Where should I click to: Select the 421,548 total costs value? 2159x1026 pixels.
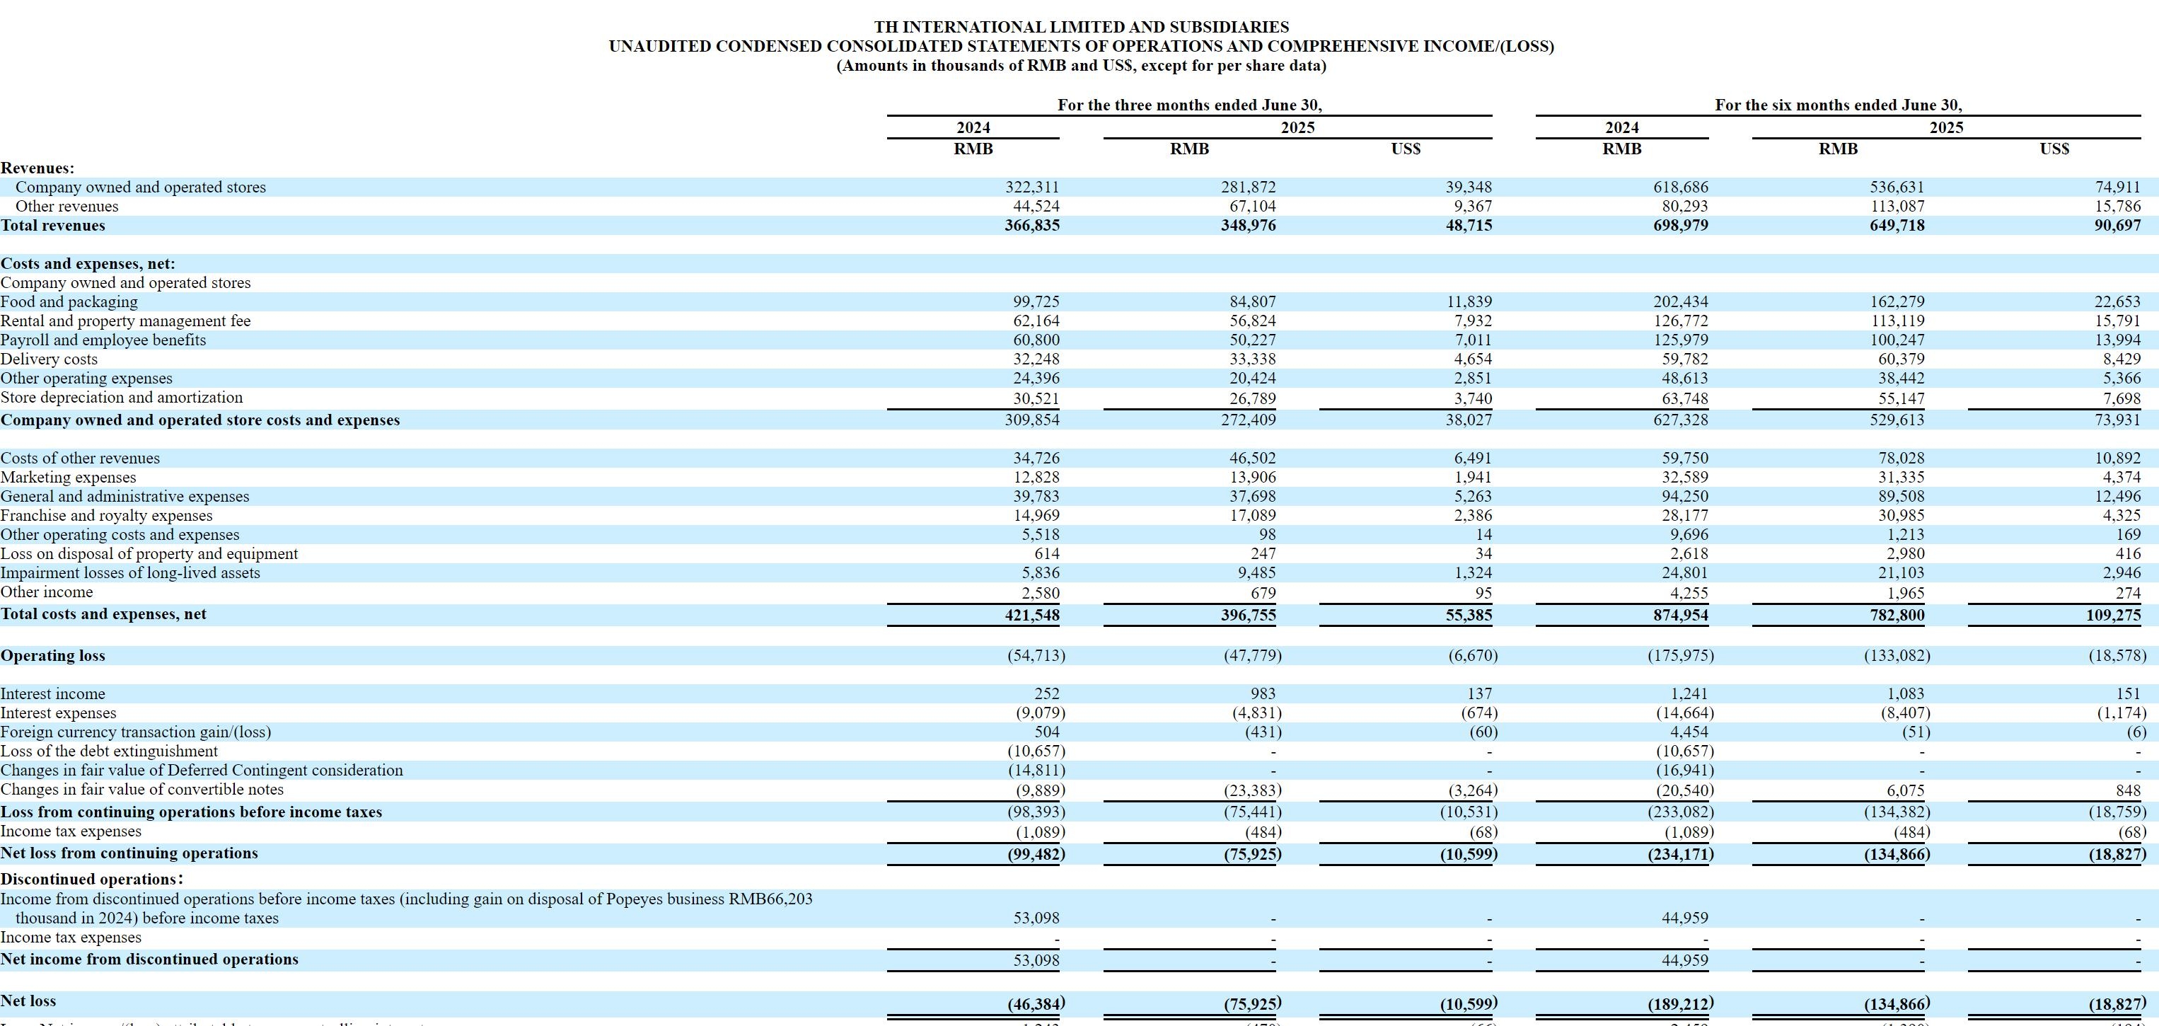click(1031, 616)
